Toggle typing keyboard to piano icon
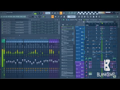This screenshot has width=120, height=90. pyautogui.click(x=53, y=17)
